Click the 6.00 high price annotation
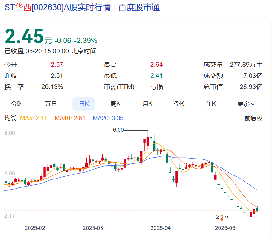Screen dimensions: 272x237 pyautogui.click(x=118, y=130)
